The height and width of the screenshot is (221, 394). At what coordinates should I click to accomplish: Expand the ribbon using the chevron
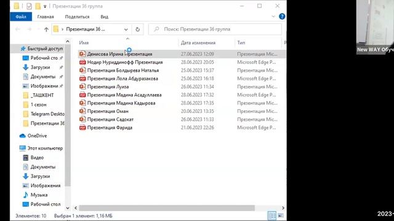click(x=273, y=17)
